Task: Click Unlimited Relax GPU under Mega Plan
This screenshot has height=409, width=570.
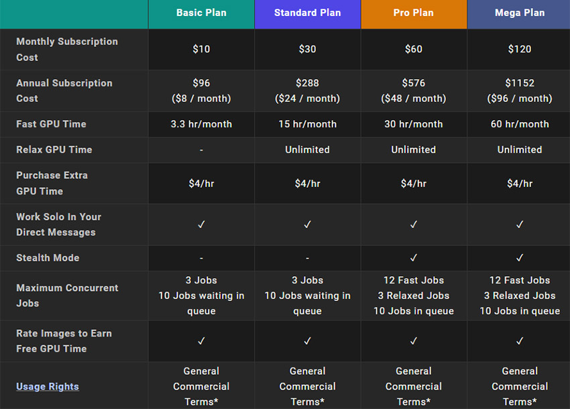Action: [519, 150]
